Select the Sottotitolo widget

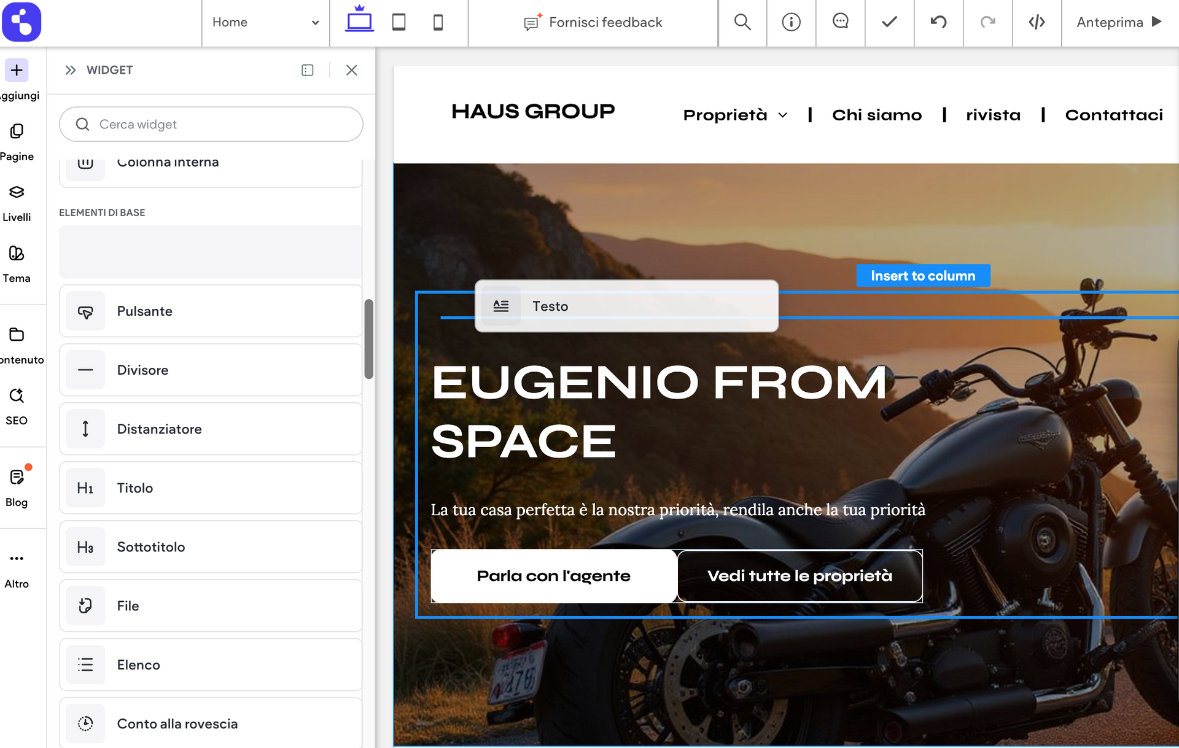tap(211, 547)
